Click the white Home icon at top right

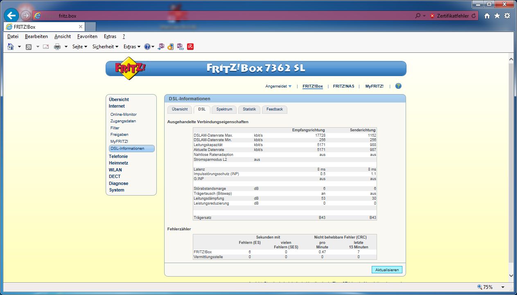click(487, 16)
